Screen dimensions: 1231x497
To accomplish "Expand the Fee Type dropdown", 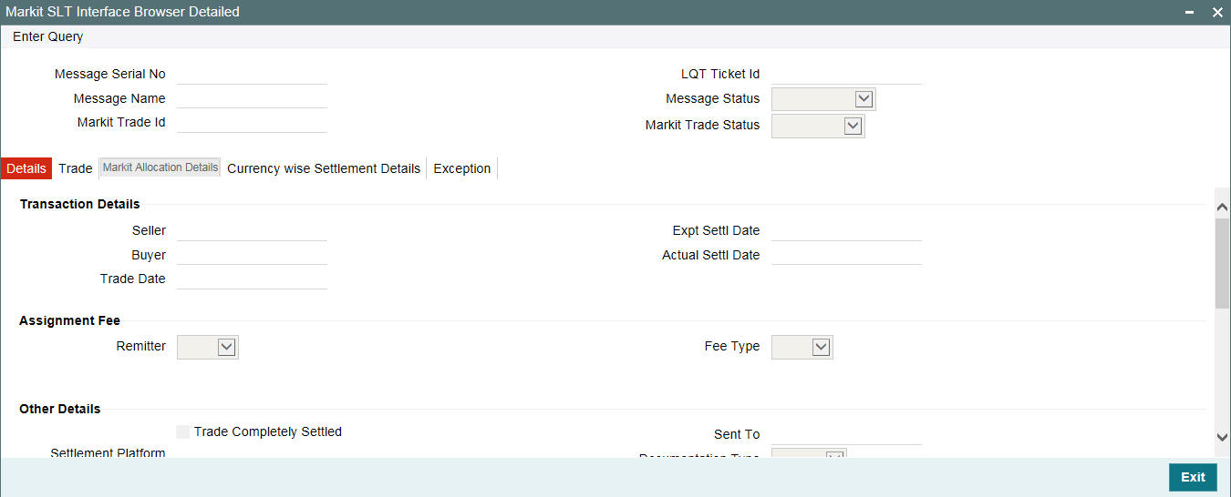I will coord(802,347).
